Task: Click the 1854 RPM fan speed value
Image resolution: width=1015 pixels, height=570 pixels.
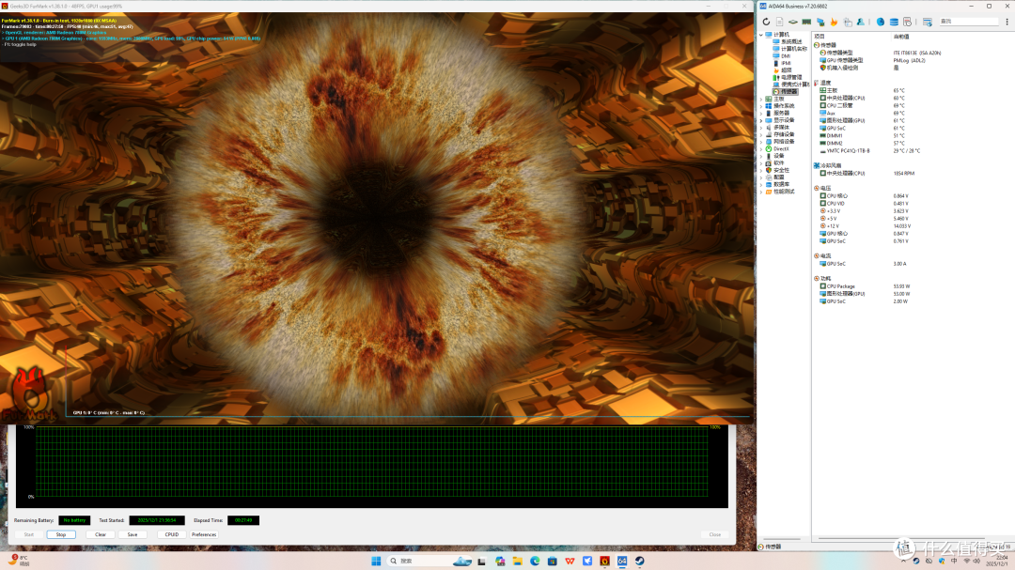Action: [x=904, y=174]
